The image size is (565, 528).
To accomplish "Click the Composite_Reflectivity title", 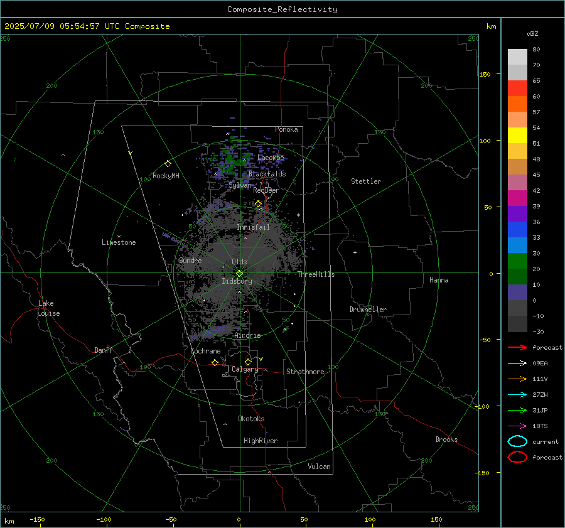I will point(282,9).
